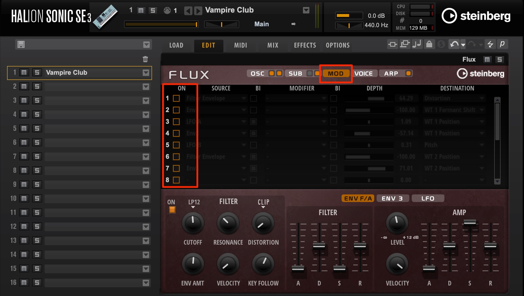Mute slot 1 Vampire Club

[x=24, y=73]
